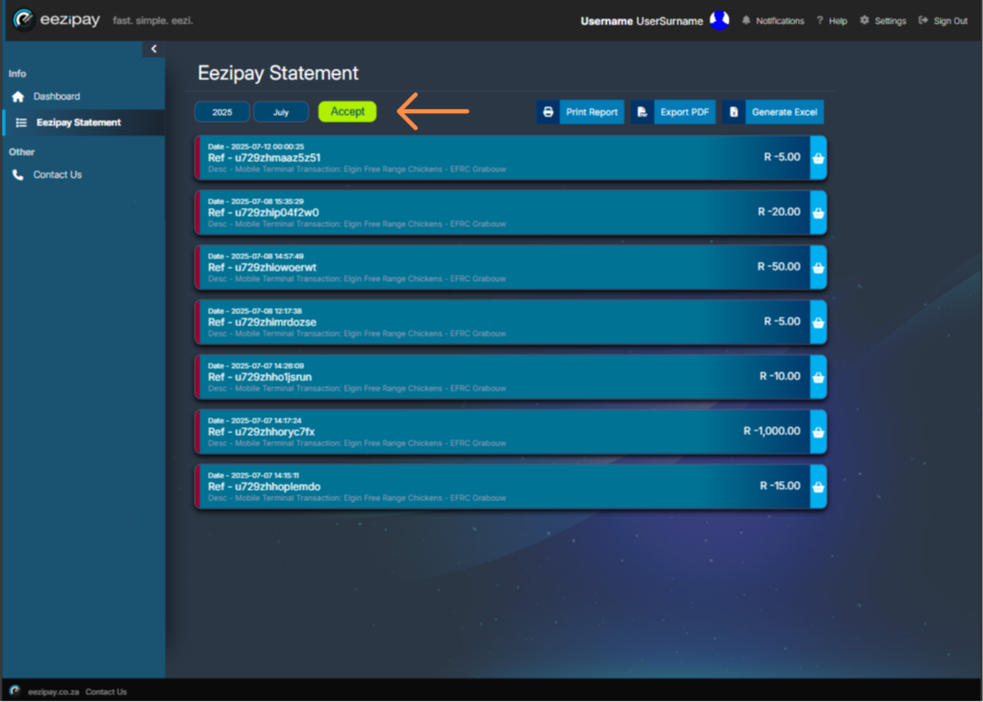
Task: Click the Sign Out arrow icon
Action: [923, 20]
